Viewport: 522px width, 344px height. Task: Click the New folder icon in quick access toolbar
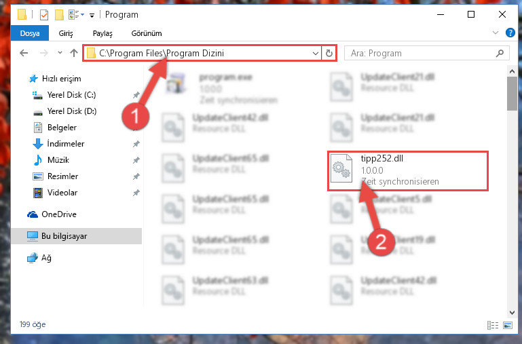59,15
